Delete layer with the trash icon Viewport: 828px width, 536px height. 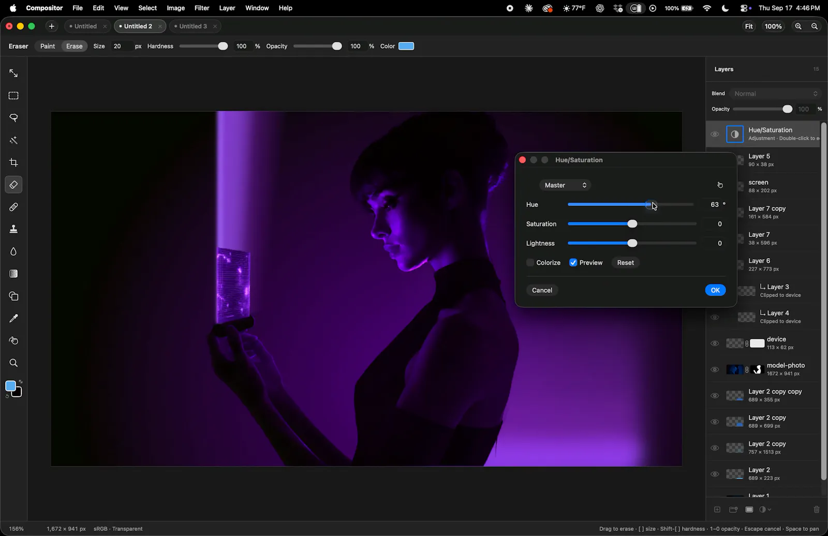[x=817, y=510]
